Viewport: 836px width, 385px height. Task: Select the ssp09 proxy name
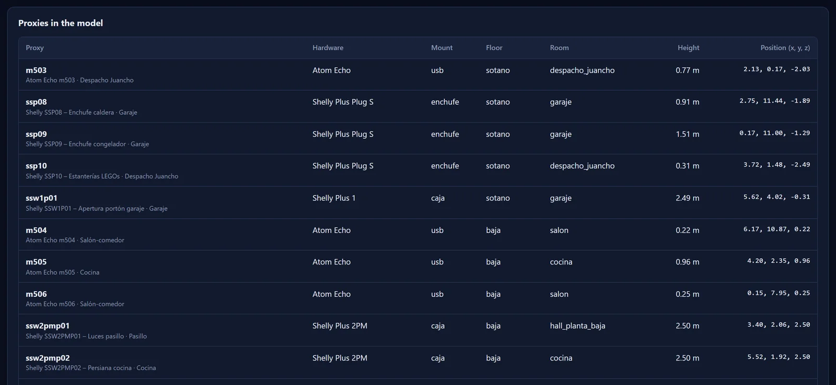(36, 134)
